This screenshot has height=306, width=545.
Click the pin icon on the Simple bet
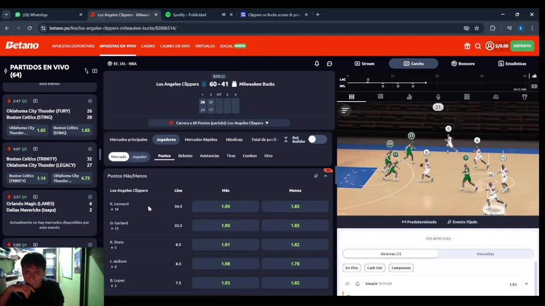347,283
